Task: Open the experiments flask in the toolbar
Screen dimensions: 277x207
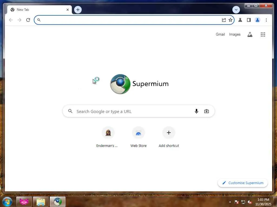Action: tap(240, 20)
